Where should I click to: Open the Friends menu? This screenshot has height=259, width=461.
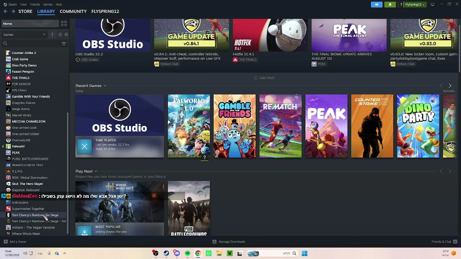point(35,5)
